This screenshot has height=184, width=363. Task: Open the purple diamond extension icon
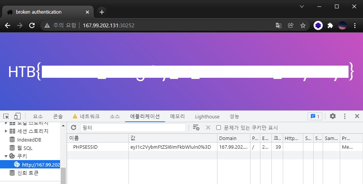click(x=318, y=25)
